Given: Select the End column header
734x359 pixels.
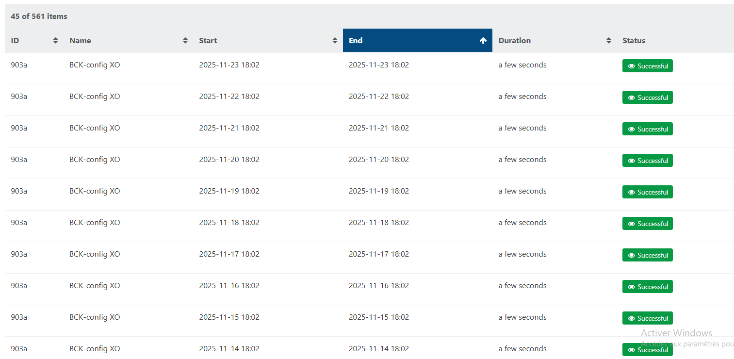Looking at the screenshot, I should coord(356,41).
